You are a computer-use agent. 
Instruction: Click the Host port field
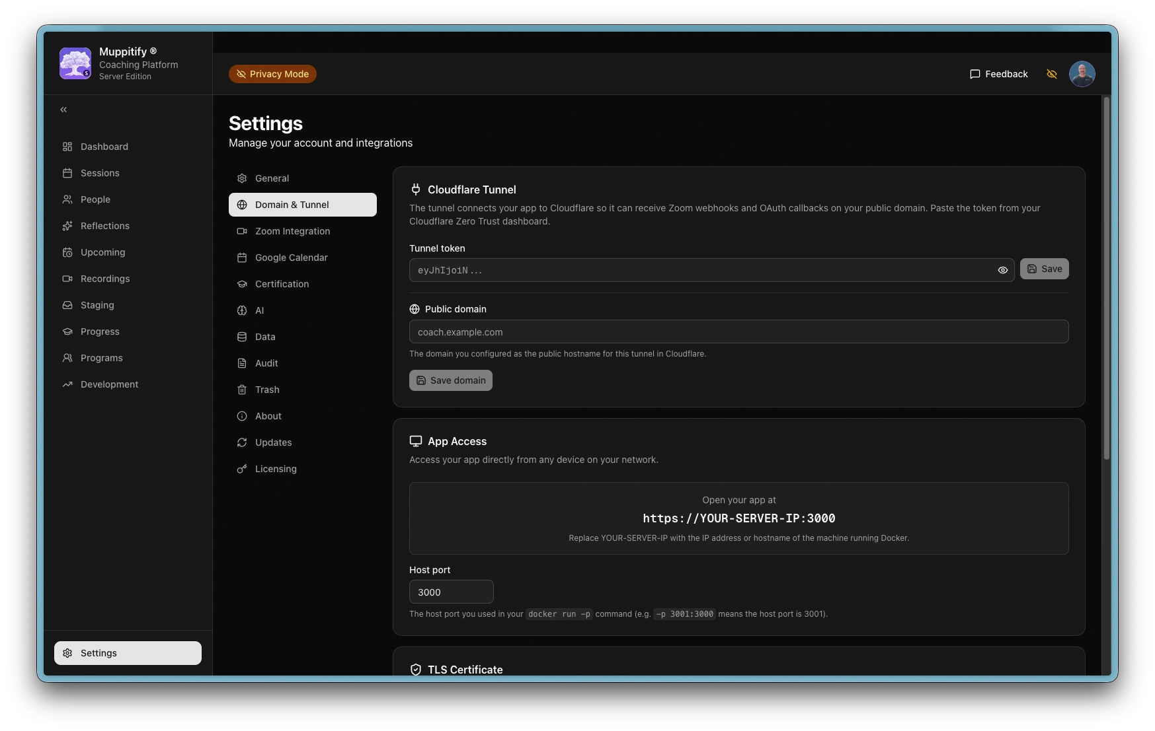[x=451, y=592]
